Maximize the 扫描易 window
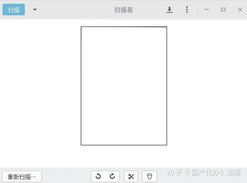This screenshot has height=183, width=247. coord(223,10)
